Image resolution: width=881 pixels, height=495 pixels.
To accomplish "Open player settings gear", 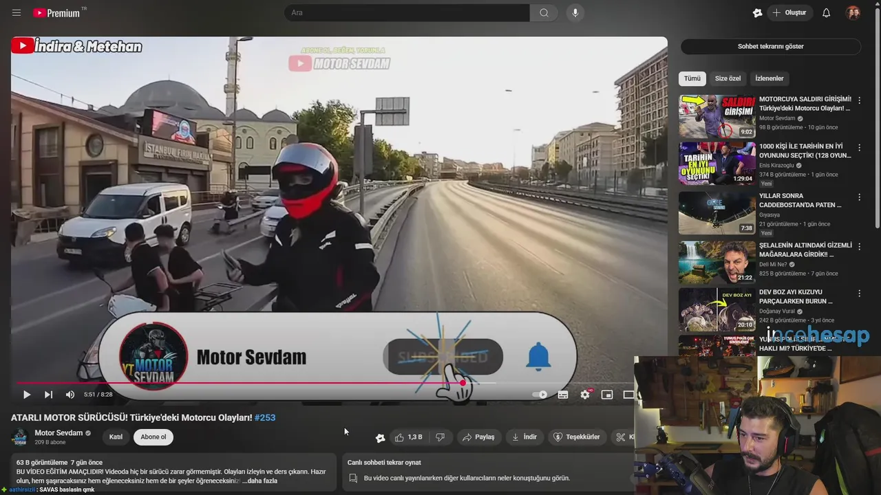I will pyautogui.click(x=585, y=395).
